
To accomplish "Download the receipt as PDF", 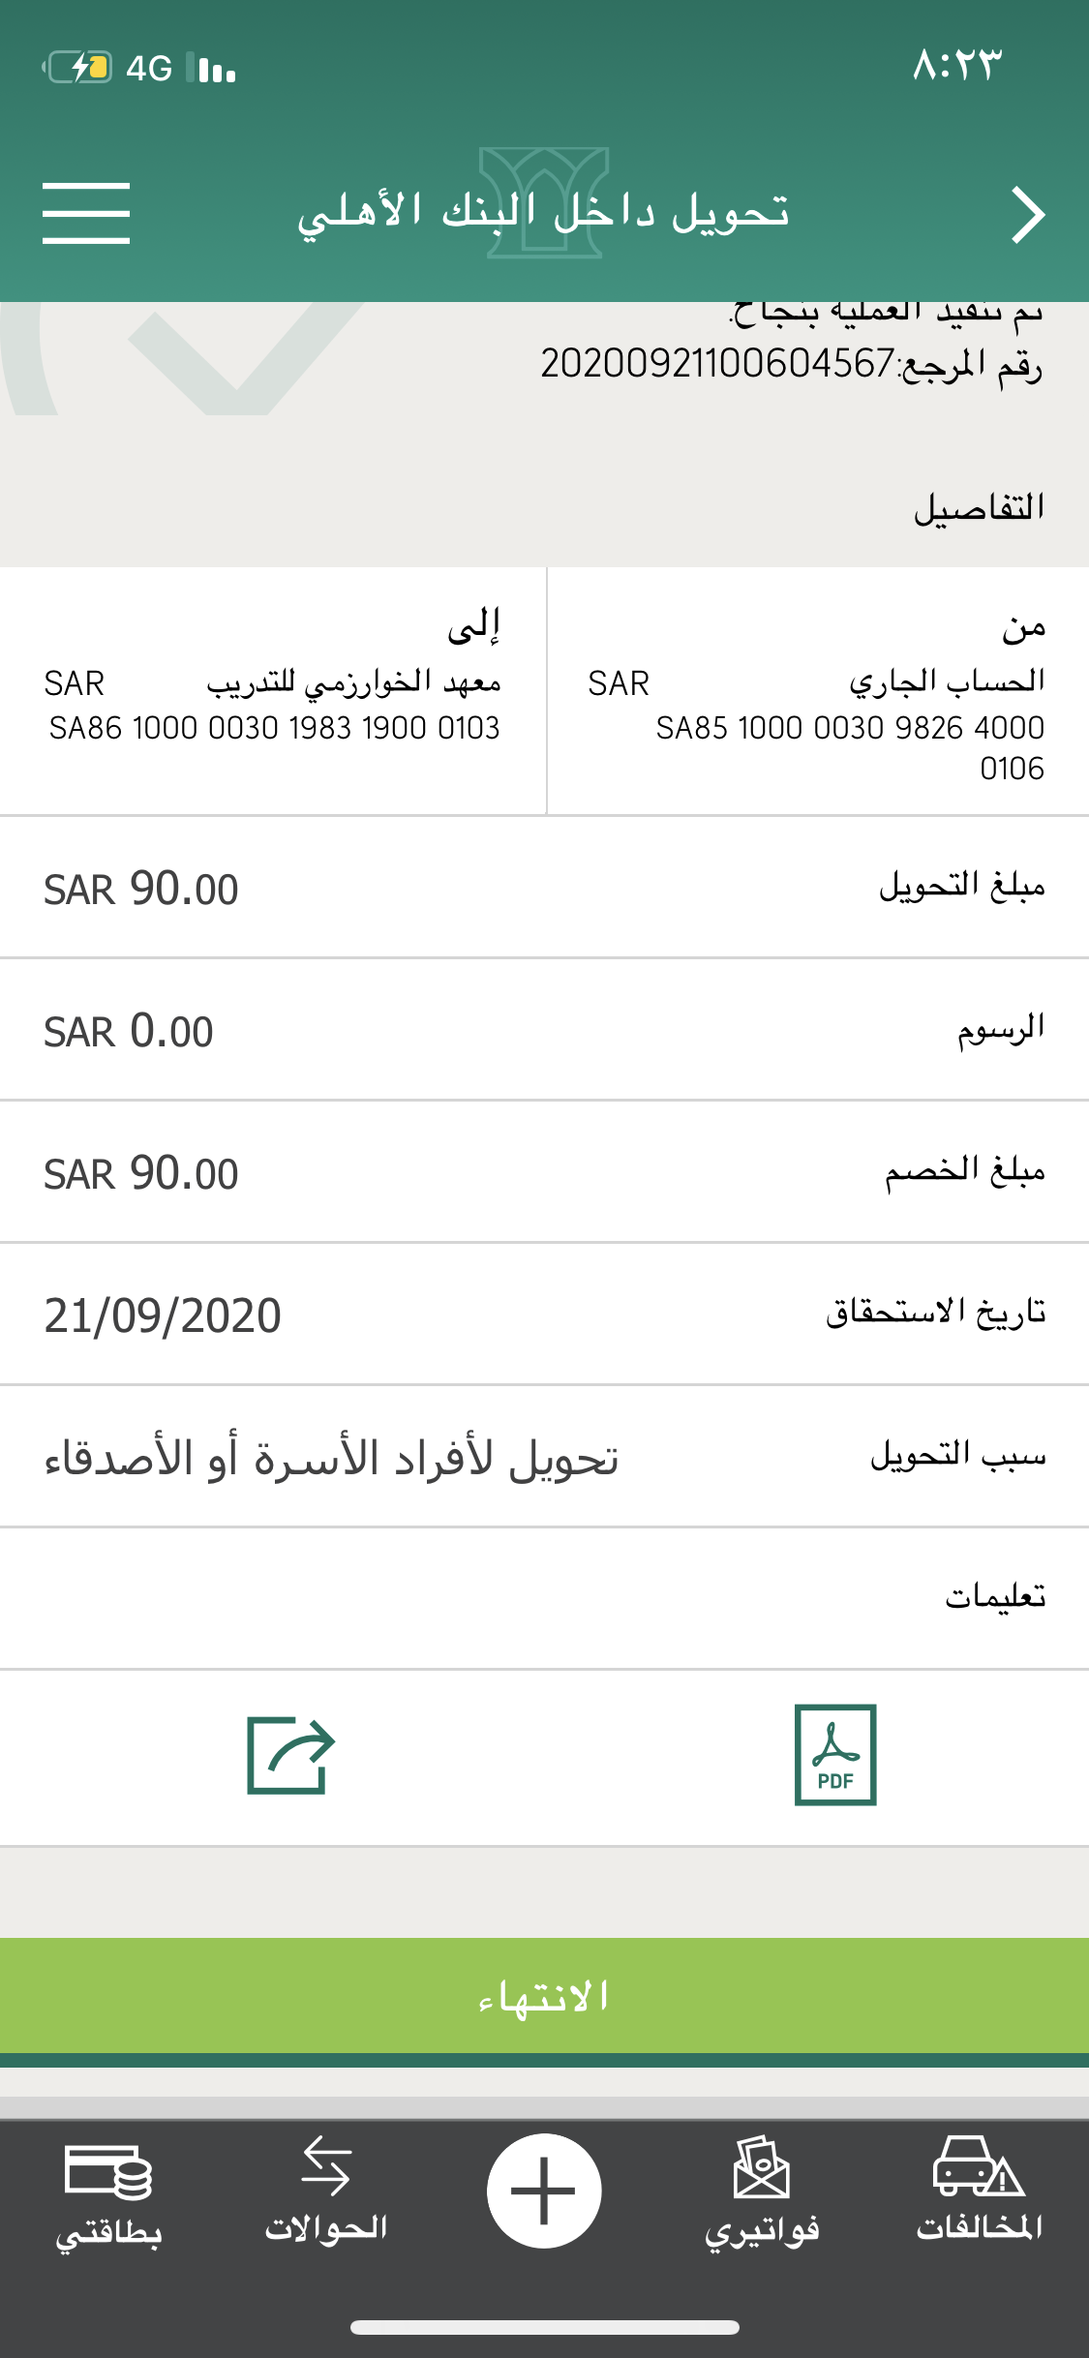I will tap(835, 1754).
